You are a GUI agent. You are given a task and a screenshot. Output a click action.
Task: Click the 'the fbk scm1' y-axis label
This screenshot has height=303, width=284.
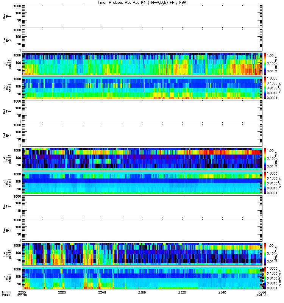click(x=7, y=278)
